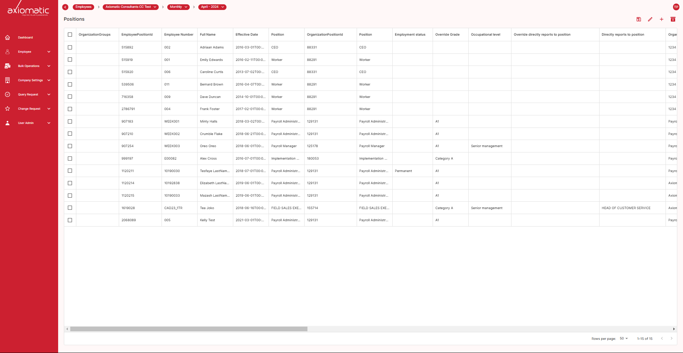Toggle the select-all checkbox in the header
The height and width of the screenshot is (353, 683).
click(70, 35)
